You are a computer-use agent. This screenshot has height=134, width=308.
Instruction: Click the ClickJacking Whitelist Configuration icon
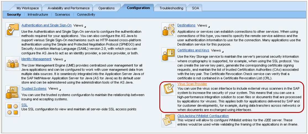(x=169, y=121)
